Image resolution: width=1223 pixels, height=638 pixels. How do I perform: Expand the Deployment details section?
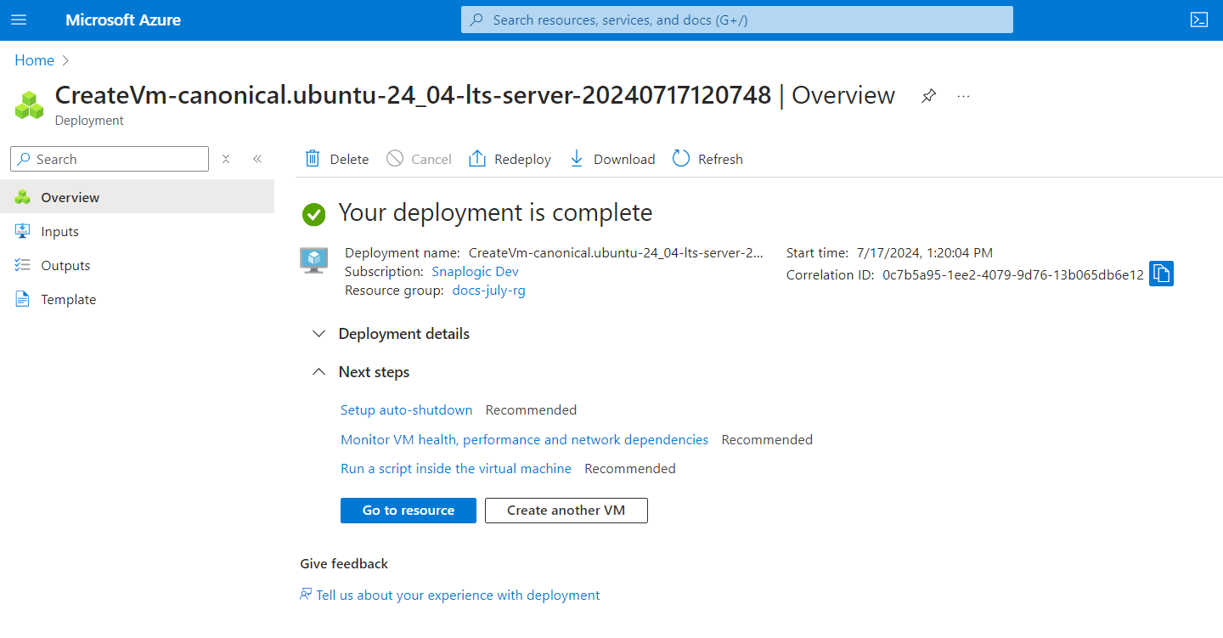318,334
